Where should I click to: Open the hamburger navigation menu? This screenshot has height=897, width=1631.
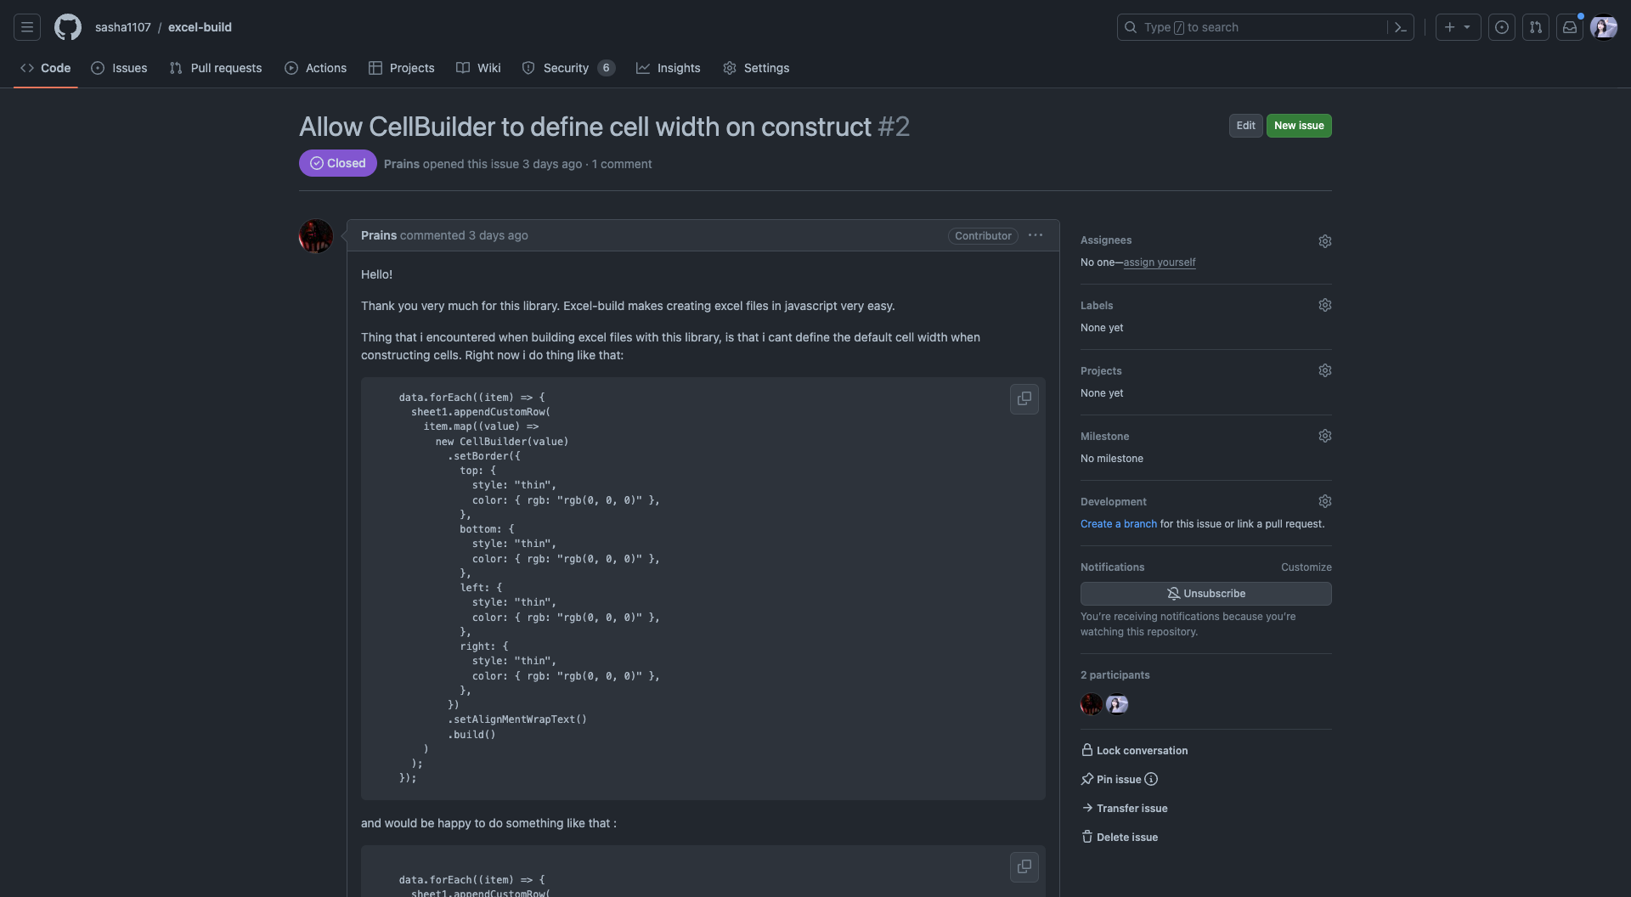[x=27, y=27]
